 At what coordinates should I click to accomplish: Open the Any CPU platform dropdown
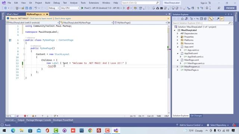70,8
